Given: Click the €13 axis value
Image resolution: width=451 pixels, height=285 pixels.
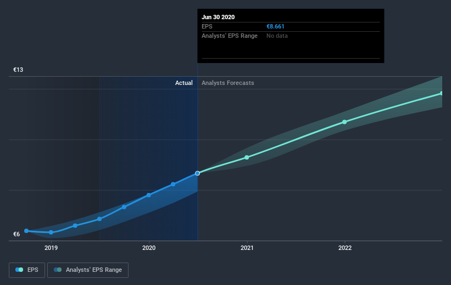Looking at the screenshot, I should [x=18, y=70].
